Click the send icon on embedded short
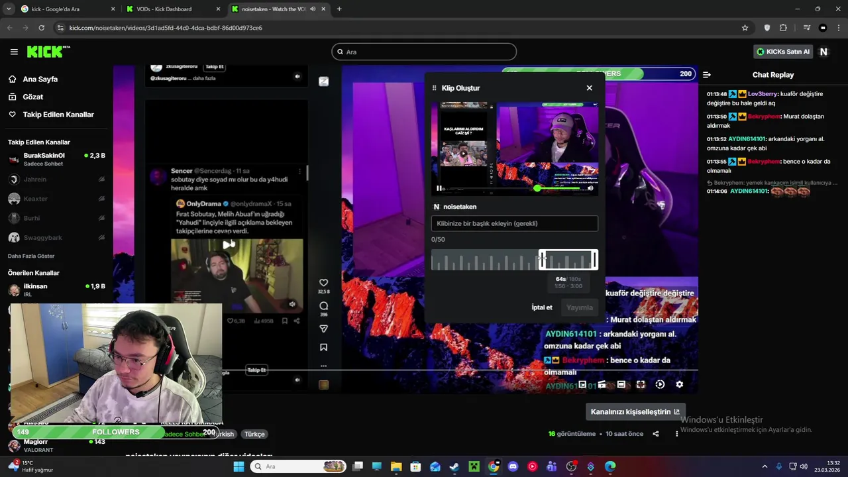This screenshot has width=848, height=477. point(323,329)
